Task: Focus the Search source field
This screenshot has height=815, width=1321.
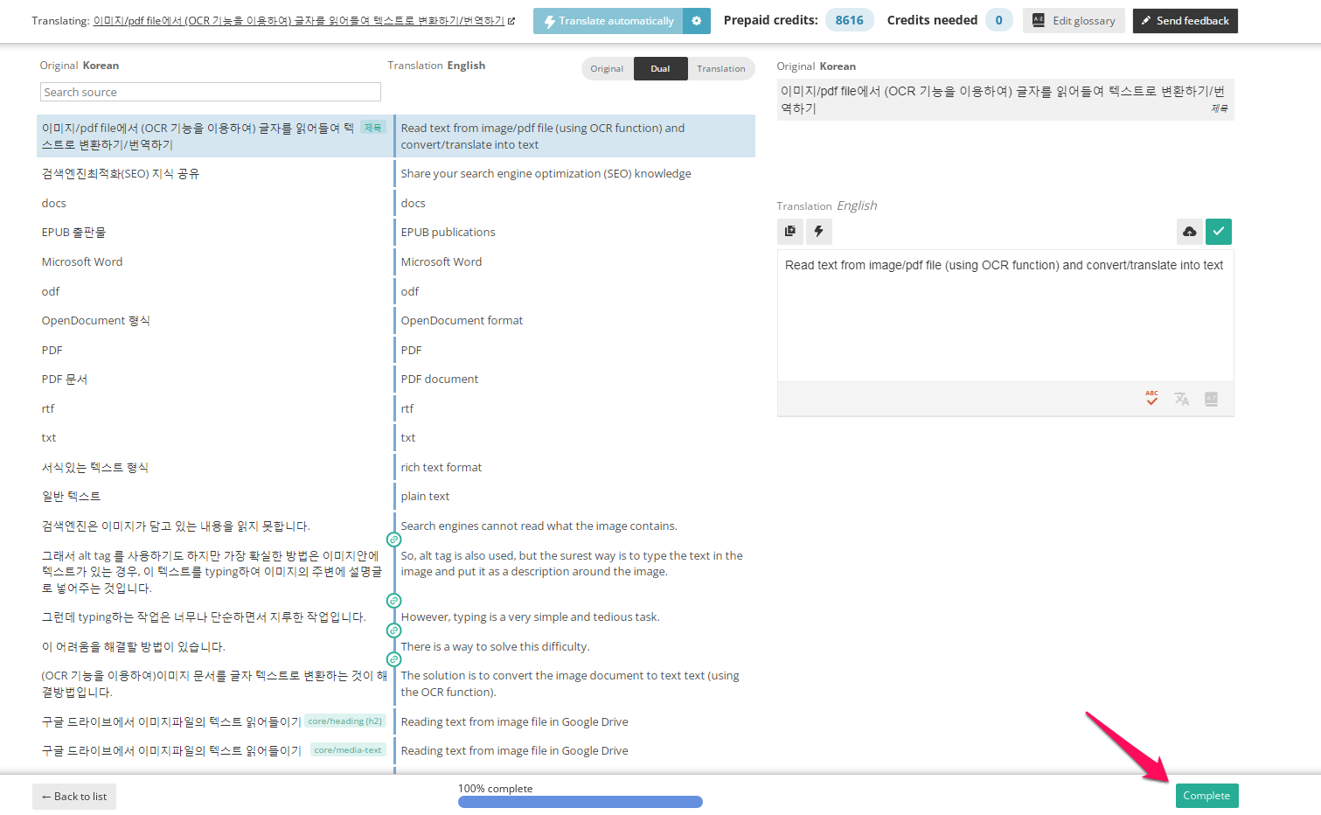Action: (x=211, y=92)
